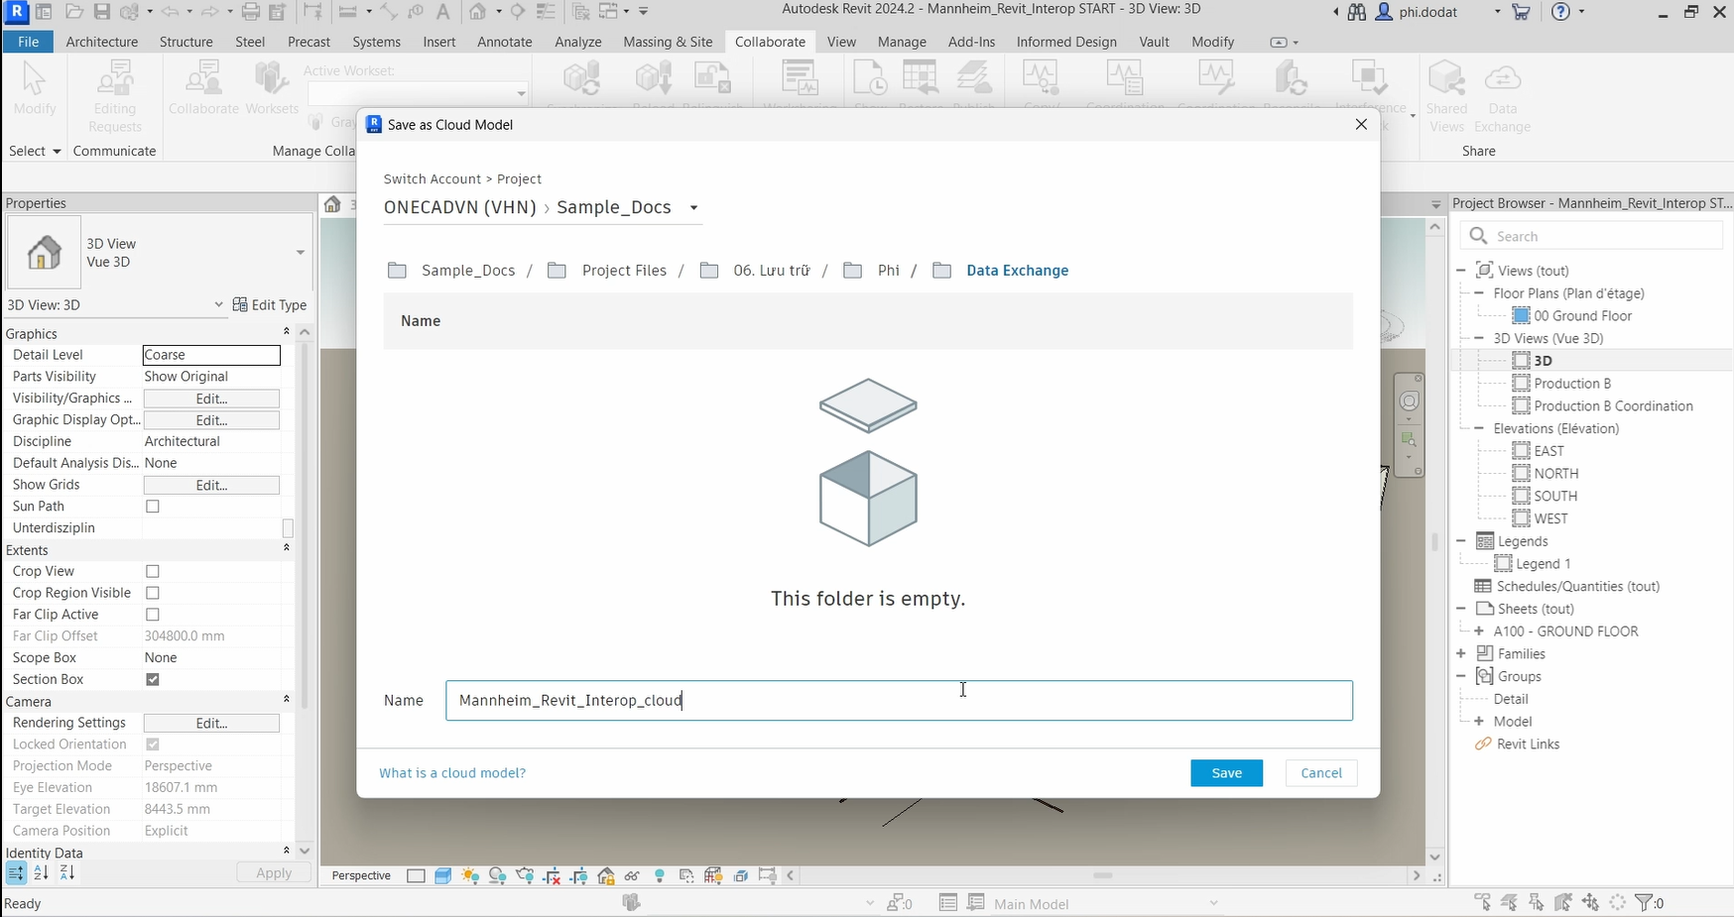Click the Select Links status bar icon

pyautogui.click(x=1482, y=902)
